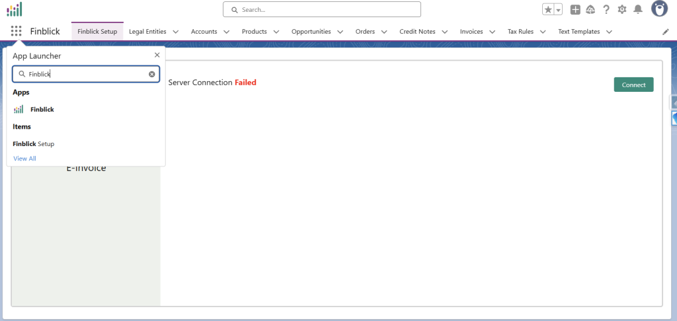Click the App Launcher waffle icon
This screenshot has width=677, height=321.
(x=16, y=31)
